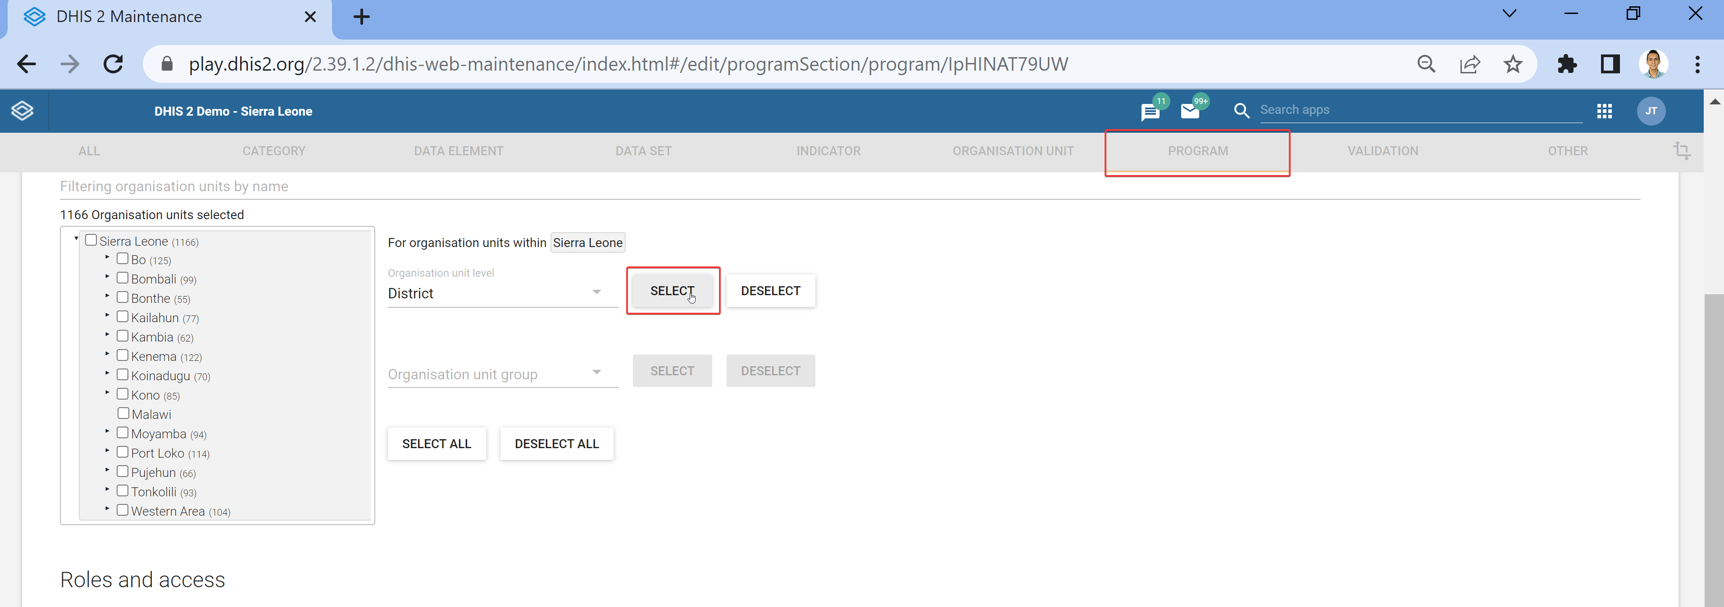Bookmark this page with the star icon
The image size is (1724, 607).
pos(1513,64)
